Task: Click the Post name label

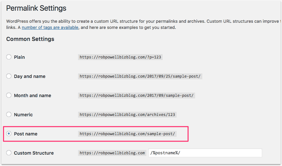Action: tap(26, 134)
